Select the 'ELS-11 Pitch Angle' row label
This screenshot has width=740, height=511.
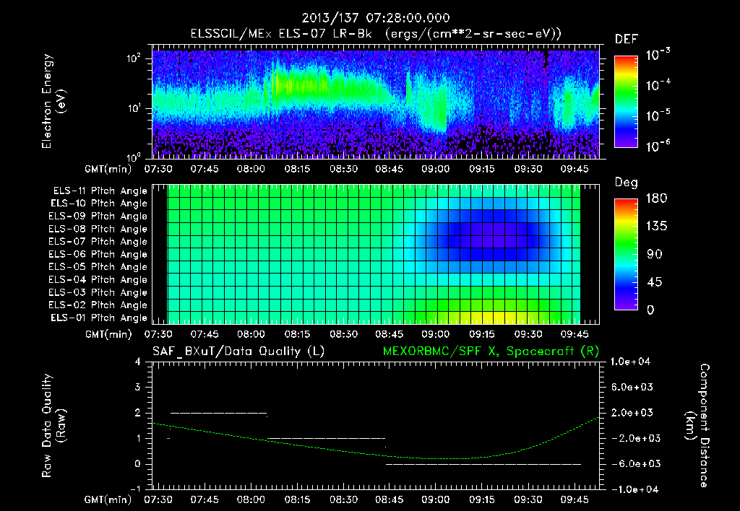(x=100, y=191)
